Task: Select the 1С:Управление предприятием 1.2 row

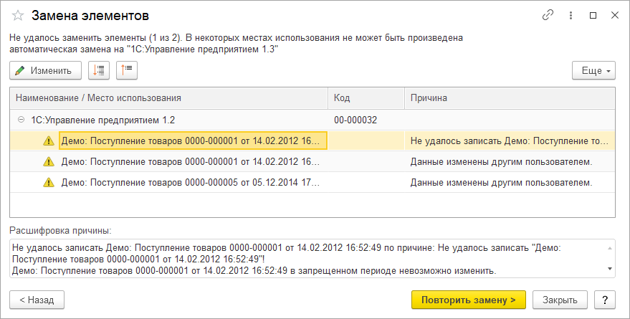Action: click(x=312, y=120)
